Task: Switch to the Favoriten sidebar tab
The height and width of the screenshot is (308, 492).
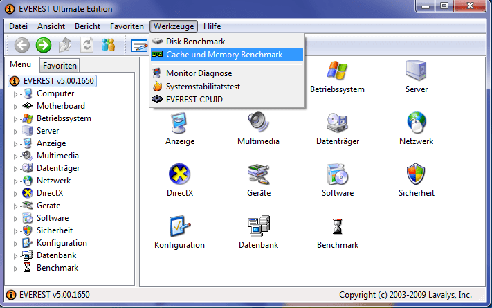Action: pos(60,66)
